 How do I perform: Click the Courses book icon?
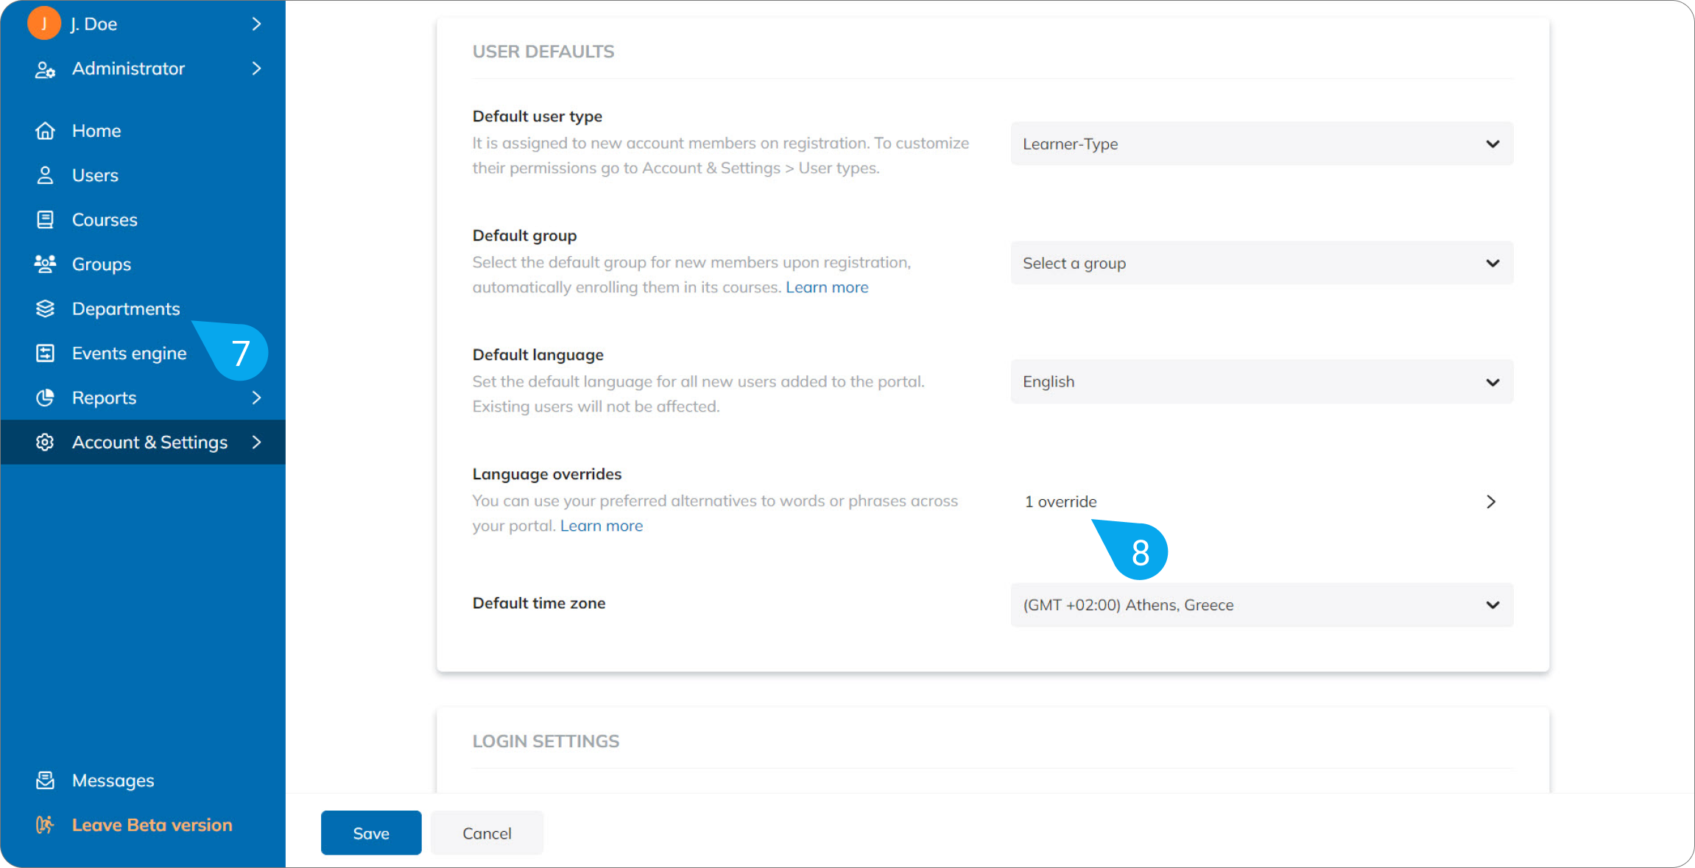coord(46,219)
